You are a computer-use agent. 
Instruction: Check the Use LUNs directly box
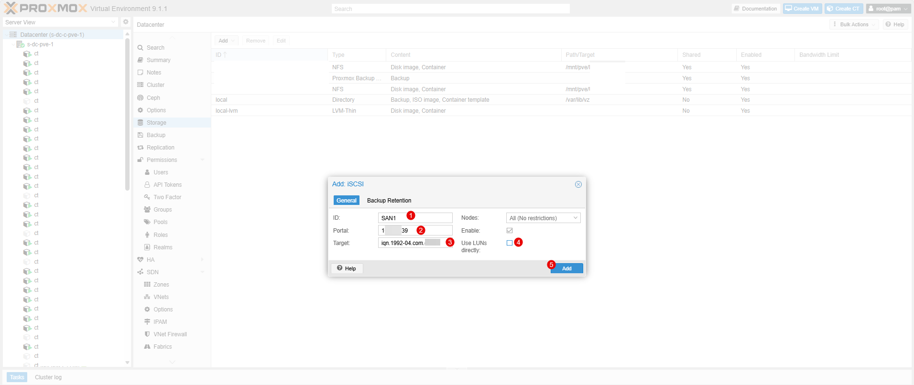coord(510,243)
